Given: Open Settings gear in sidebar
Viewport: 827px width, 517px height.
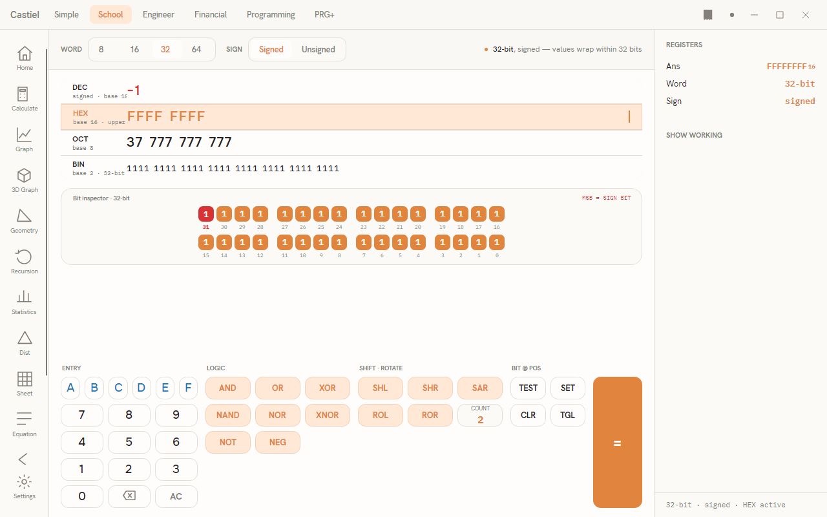Looking at the screenshot, I should [24, 481].
